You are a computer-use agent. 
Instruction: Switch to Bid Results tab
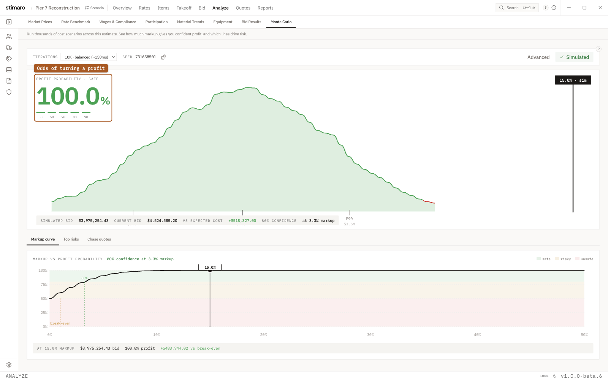[x=252, y=22]
